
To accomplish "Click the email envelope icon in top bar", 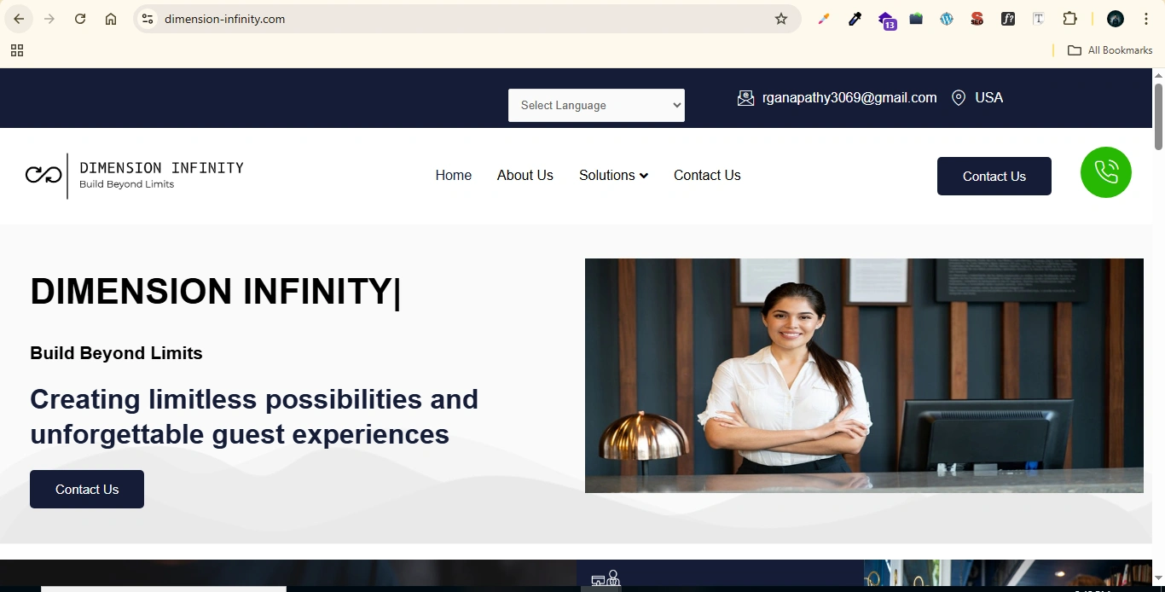I will pyautogui.click(x=745, y=98).
